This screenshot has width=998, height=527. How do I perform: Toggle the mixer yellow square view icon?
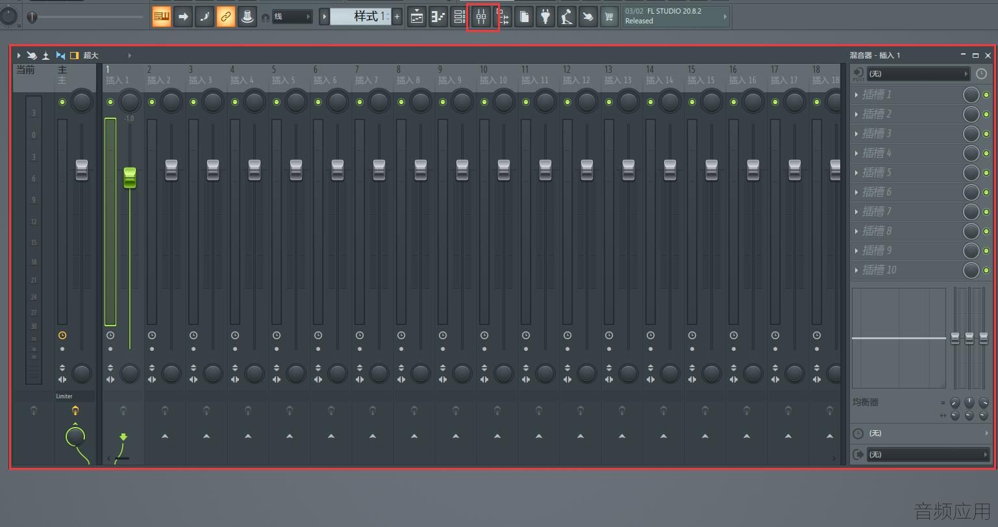pos(74,56)
